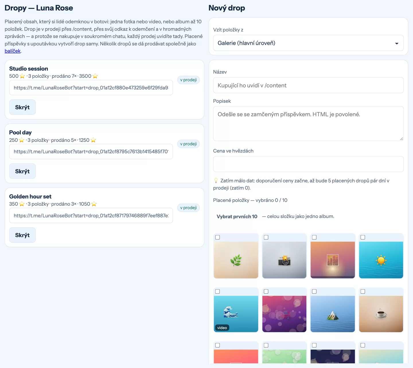Open the sun over water thumbnail
The image size is (413, 368).
pos(381,260)
